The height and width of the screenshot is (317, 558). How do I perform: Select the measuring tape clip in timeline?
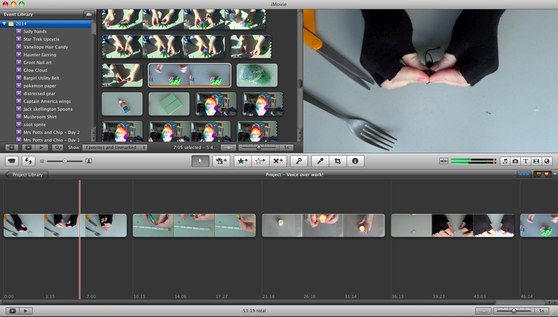194,225
